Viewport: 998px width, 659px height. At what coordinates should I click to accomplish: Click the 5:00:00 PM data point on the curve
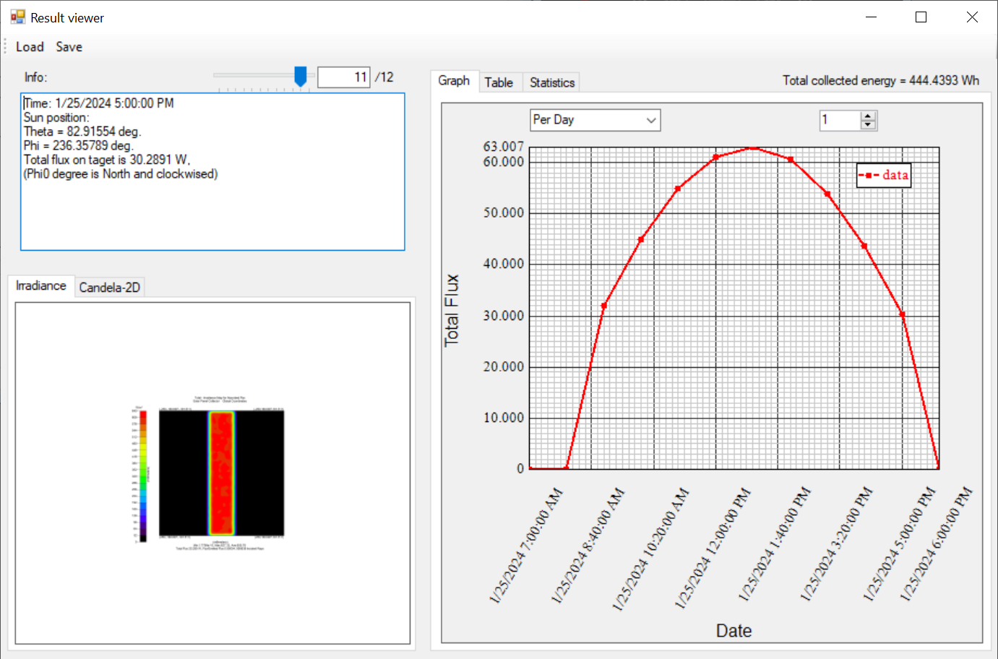point(901,314)
